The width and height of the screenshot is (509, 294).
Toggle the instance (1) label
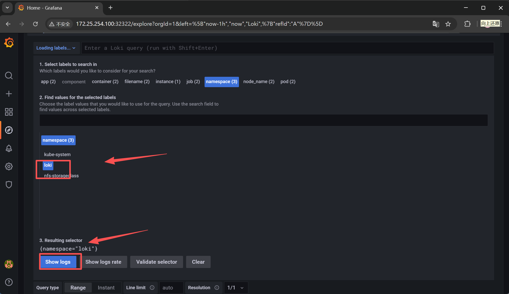point(168,82)
